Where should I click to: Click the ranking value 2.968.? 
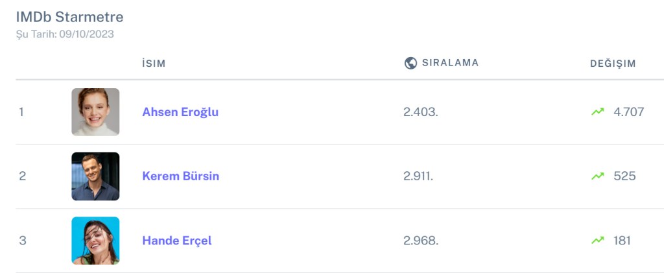point(421,241)
